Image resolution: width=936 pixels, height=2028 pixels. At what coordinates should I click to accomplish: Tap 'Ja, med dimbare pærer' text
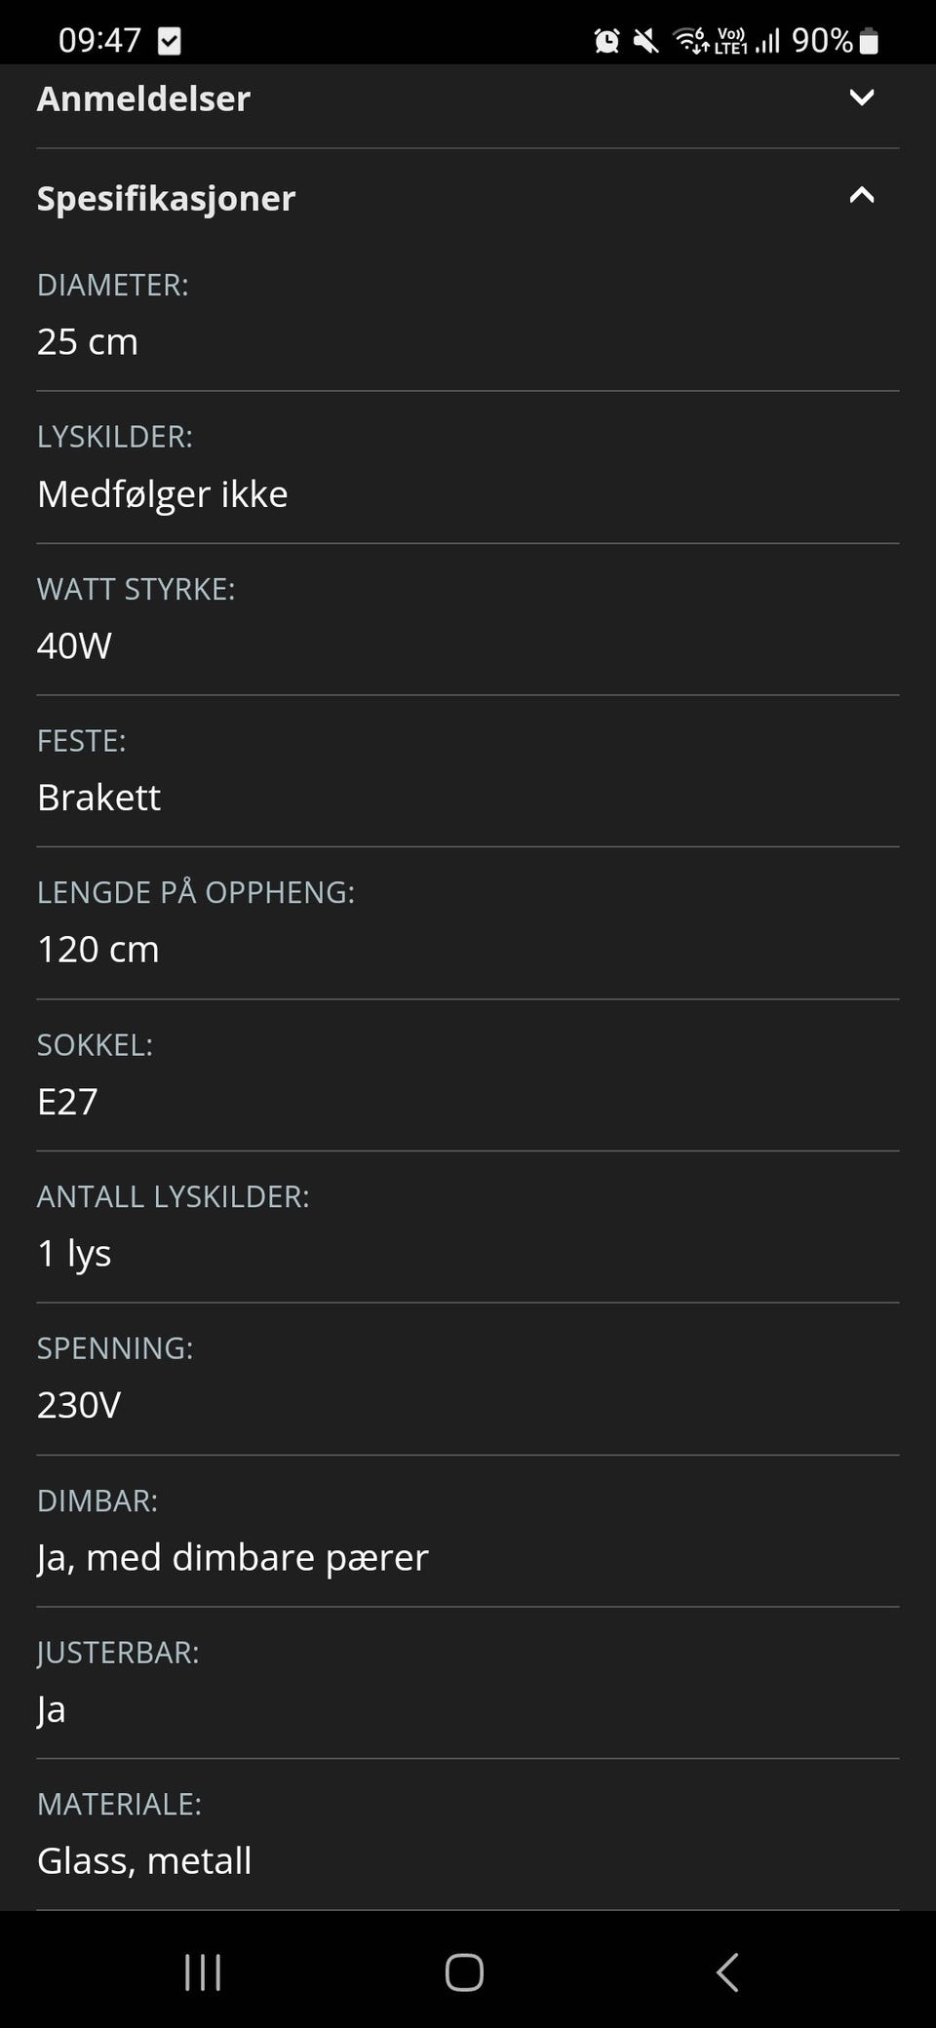(232, 1557)
